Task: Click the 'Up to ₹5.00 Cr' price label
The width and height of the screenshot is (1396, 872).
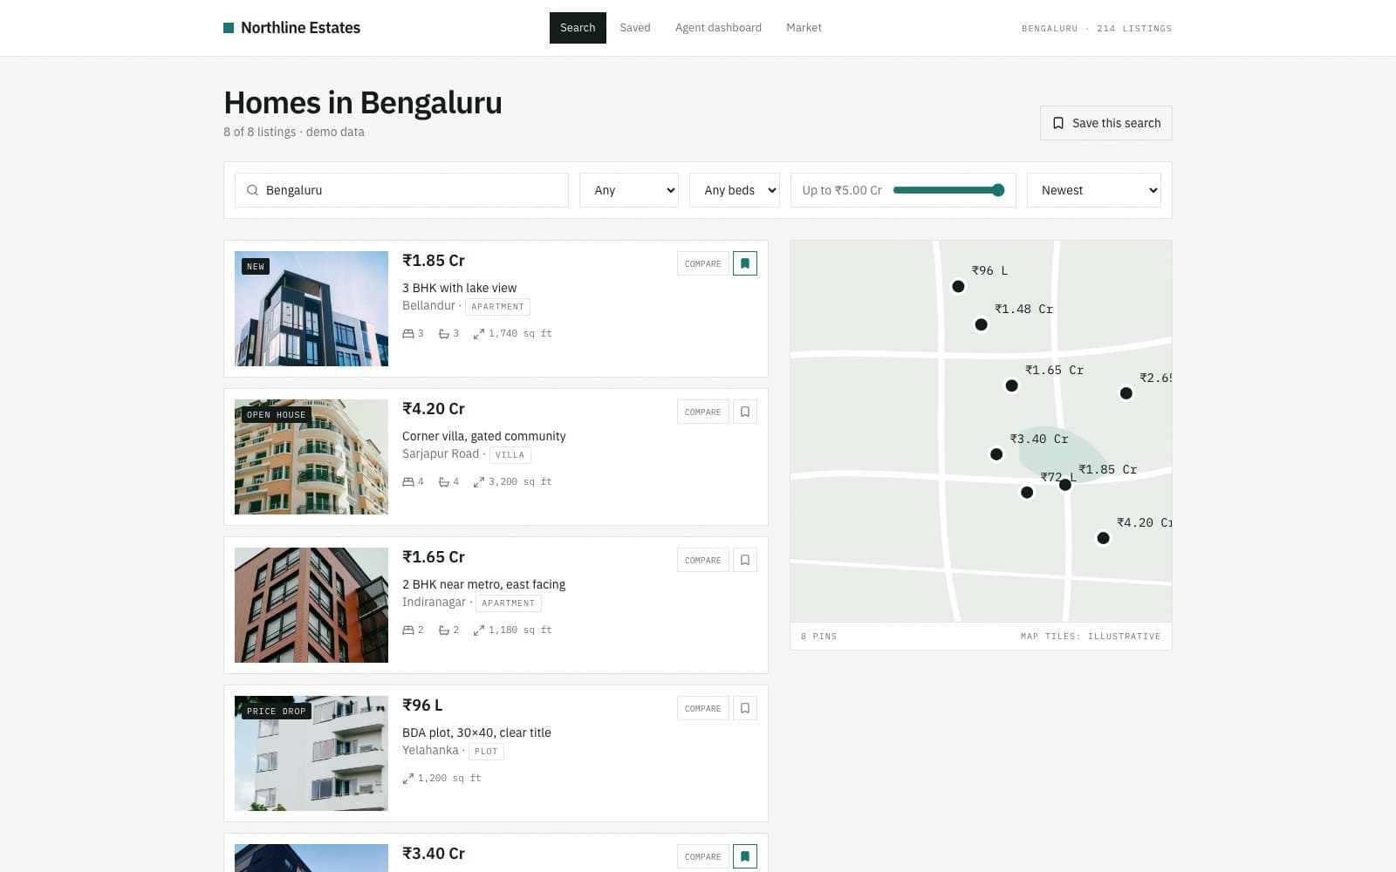Action: [x=842, y=190]
